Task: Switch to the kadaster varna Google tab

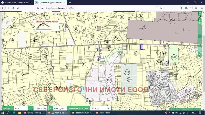Action: pos(15,2)
